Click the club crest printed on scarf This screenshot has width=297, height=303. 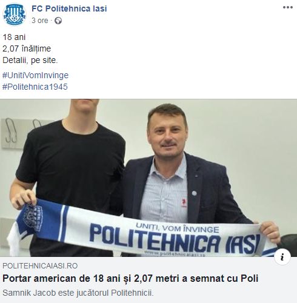pos(33,218)
